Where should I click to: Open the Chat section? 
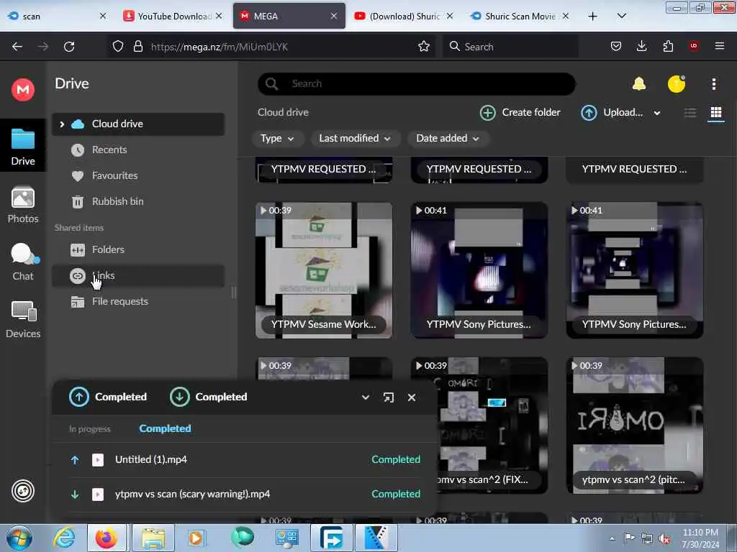(22, 262)
